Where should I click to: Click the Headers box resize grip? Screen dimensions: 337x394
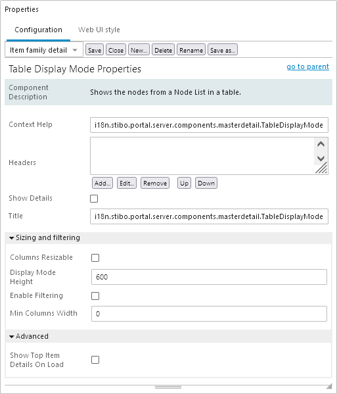coord(321,168)
